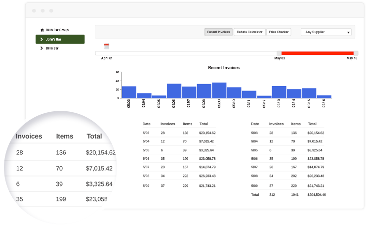Screen dimensions: 366x228
Task: Switch to the Recent Invoices tab
Action: (218, 32)
